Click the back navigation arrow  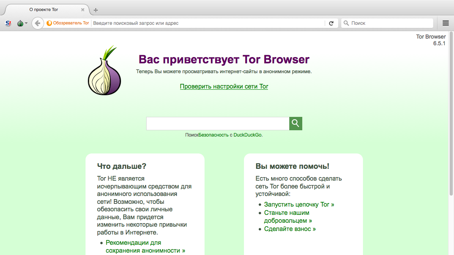pyautogui.click(x=37, y=23)
